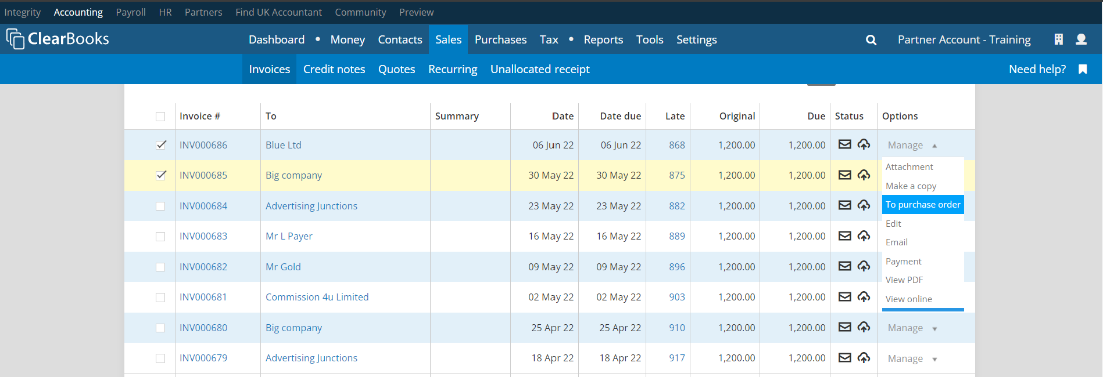This screenshot has height=377, width=1103.
Task: Click email envelope icon for INV000683
Action: click(x=844, y=236)
